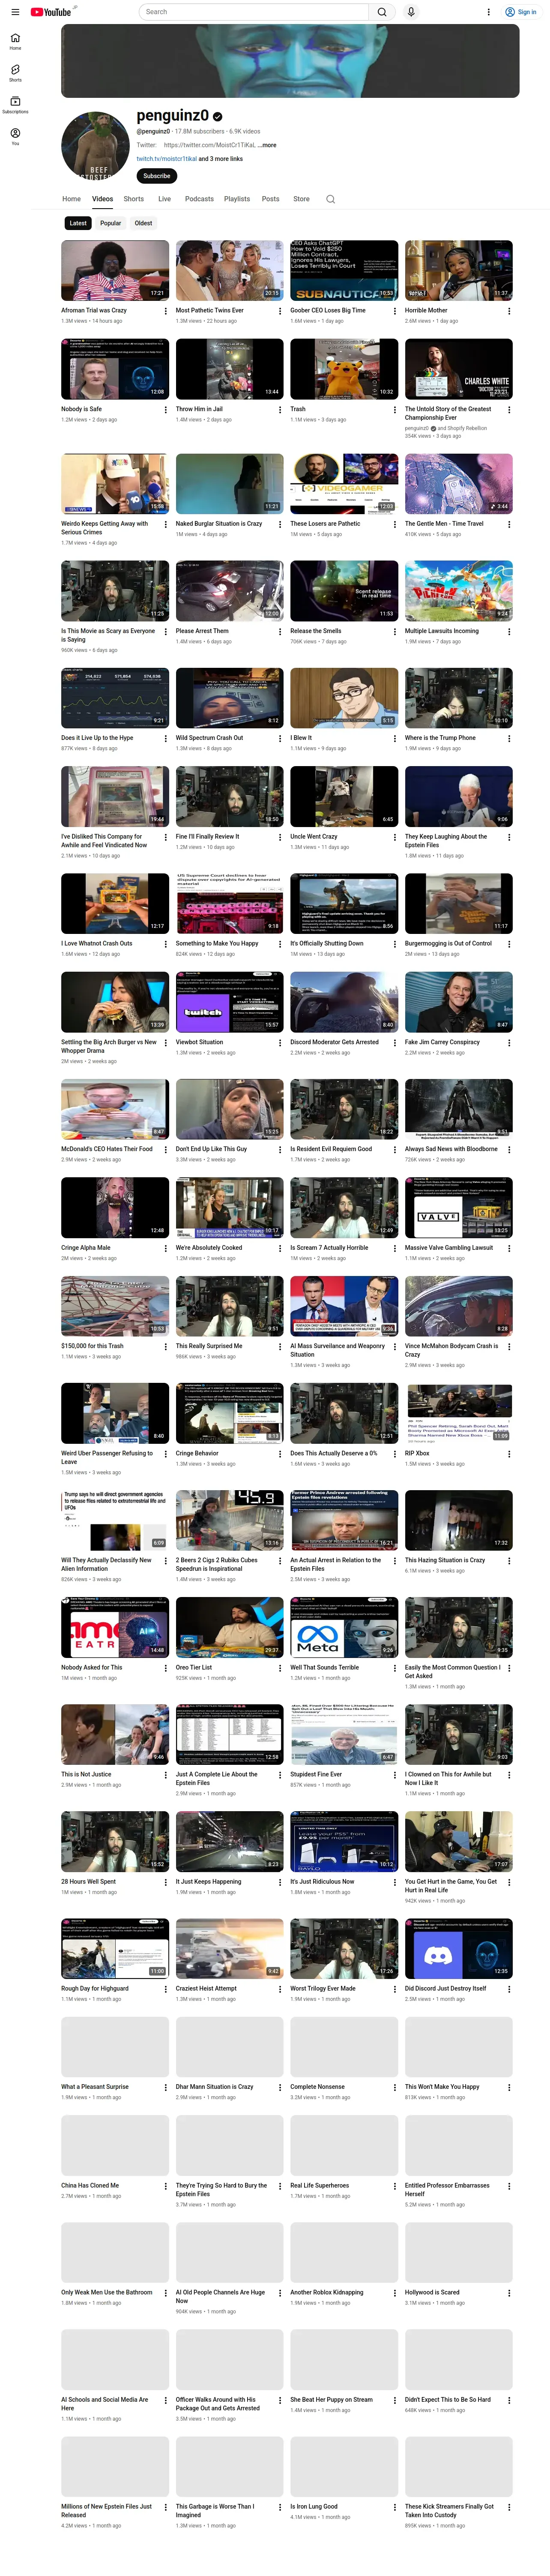Open Shorts in the sidebar

click(15, 73)
